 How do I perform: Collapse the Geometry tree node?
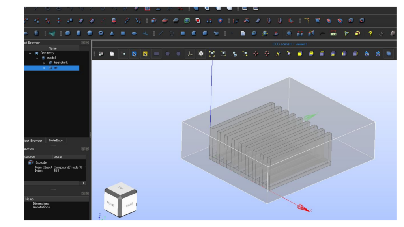(30, 53)
